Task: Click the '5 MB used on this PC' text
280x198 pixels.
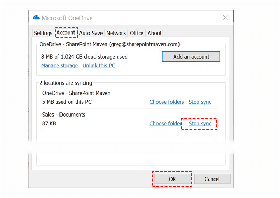Action: coord(67,102)
